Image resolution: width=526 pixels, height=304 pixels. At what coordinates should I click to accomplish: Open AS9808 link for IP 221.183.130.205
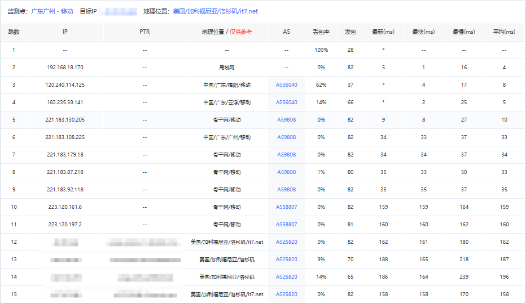click(286, 120)
